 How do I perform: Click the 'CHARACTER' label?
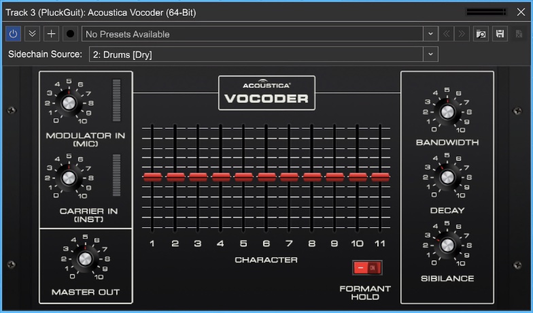coord(266,260)
